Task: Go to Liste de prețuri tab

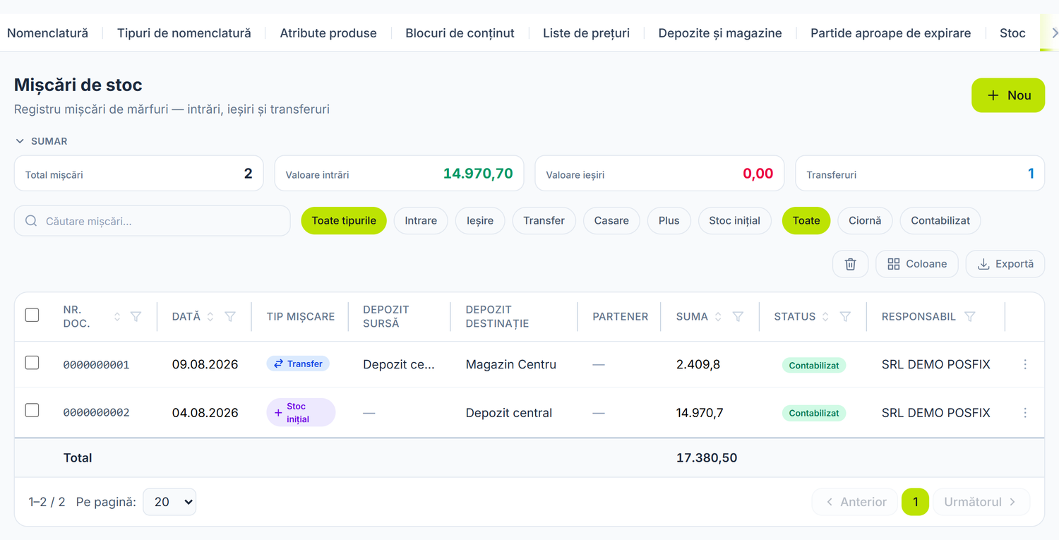Action: tap(586, 33)
